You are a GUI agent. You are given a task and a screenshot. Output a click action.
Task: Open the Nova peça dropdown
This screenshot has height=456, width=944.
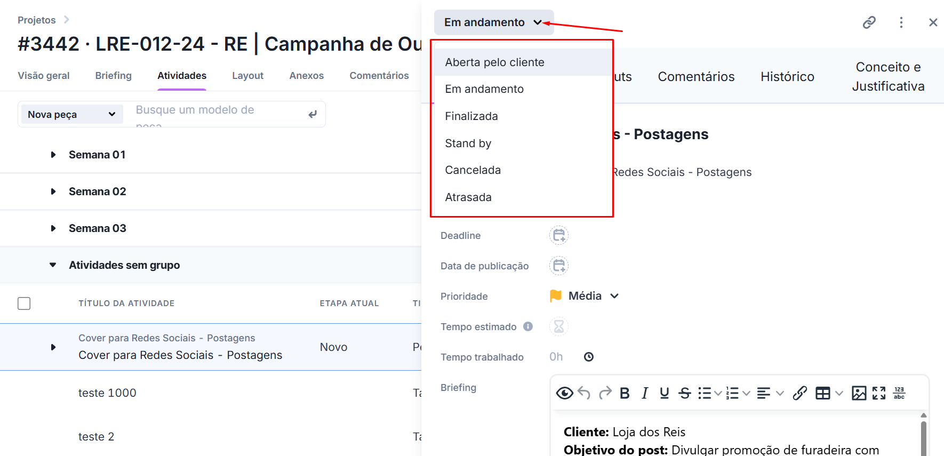71,114
